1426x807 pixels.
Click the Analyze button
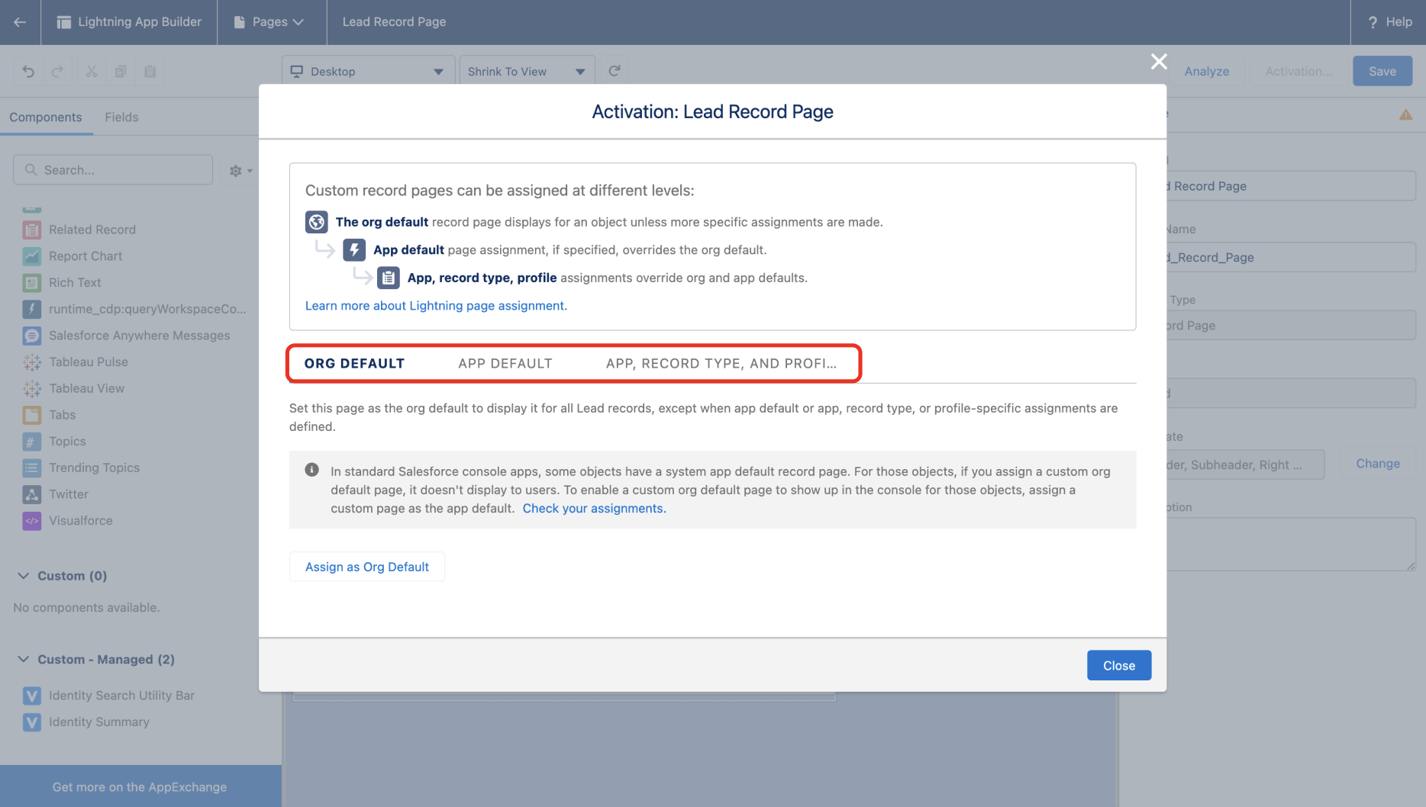pos(1207,71)
